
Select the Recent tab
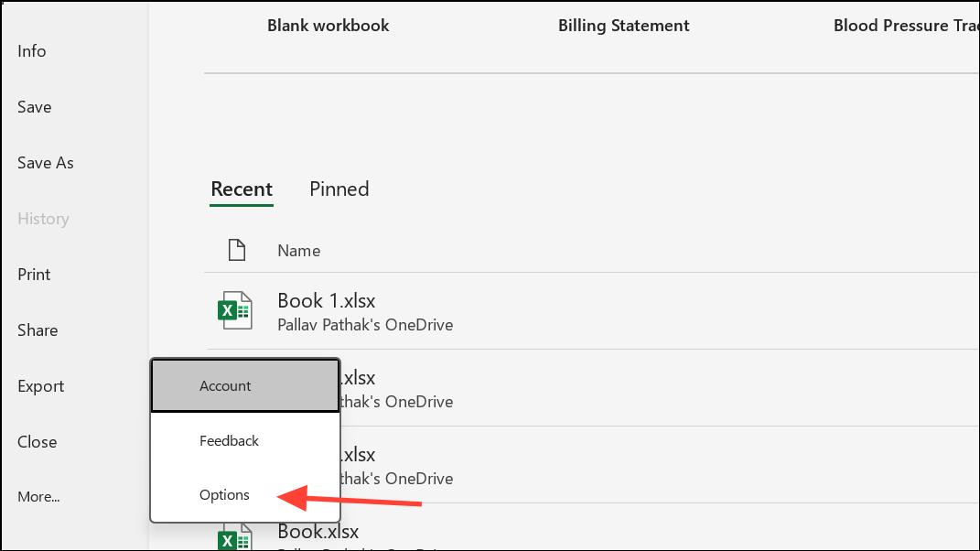(x=241, y=189)
